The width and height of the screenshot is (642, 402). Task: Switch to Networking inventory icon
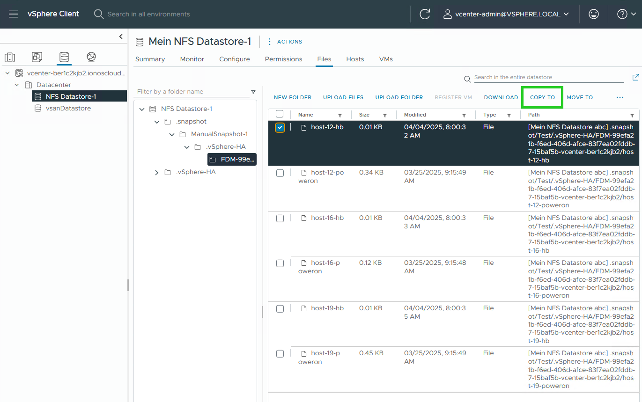click(91, 57)
